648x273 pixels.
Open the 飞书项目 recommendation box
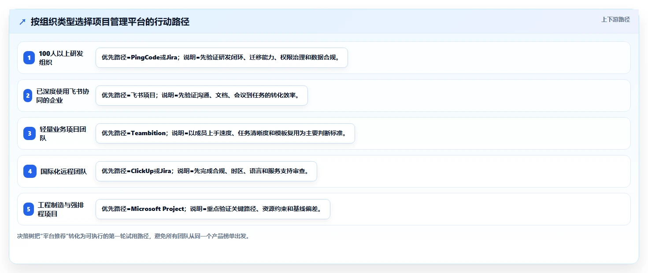click(x=201, y=96)
